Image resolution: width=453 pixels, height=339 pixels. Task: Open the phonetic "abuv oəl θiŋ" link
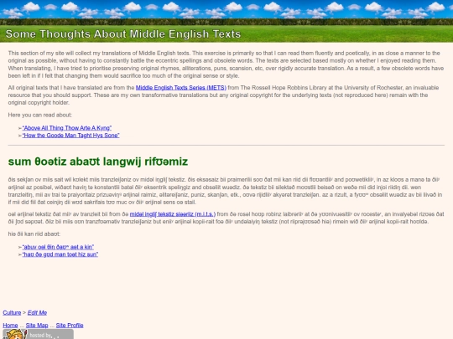58,247
